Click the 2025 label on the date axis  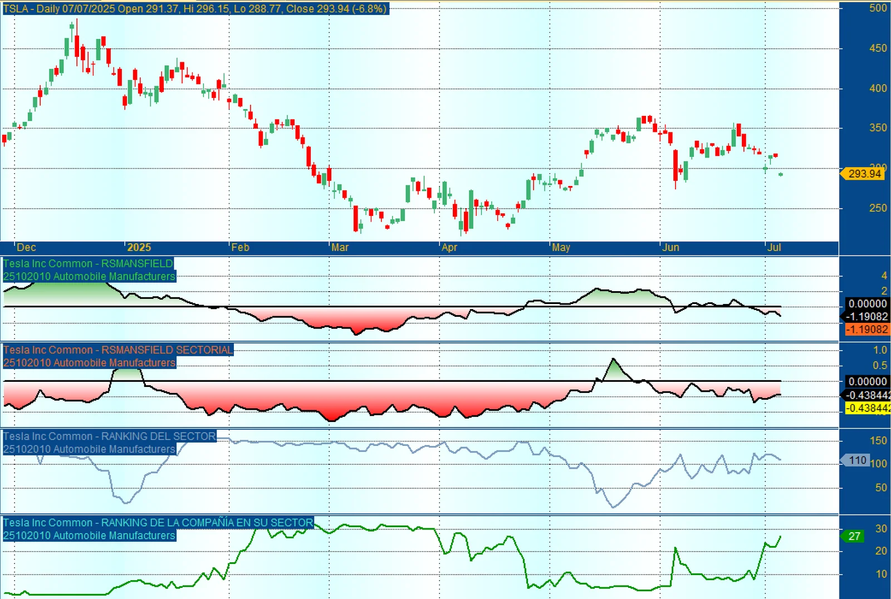tap(139, 248)
